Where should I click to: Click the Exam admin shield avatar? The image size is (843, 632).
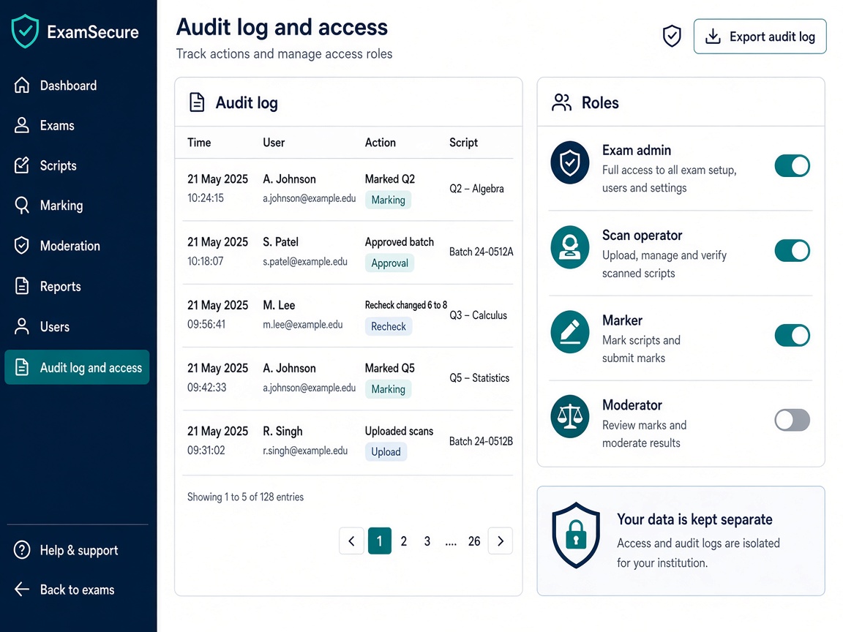pyautogui.click(x=570, y=162)
